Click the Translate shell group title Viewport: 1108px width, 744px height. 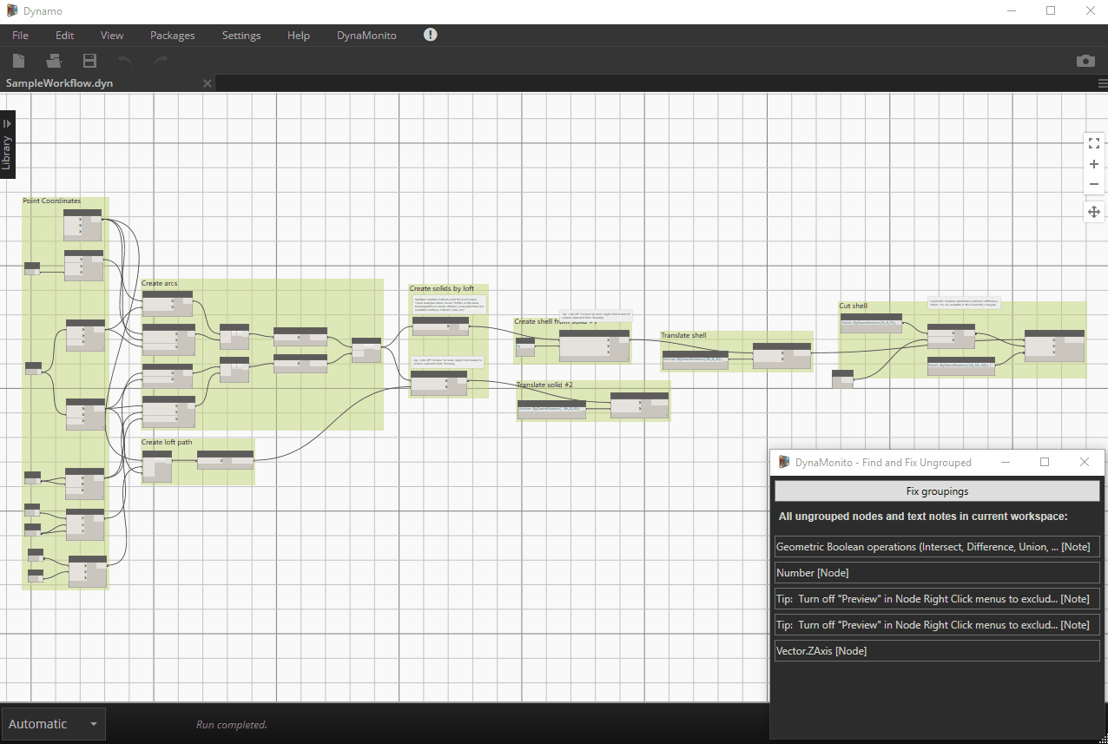(x=683, y=335)
